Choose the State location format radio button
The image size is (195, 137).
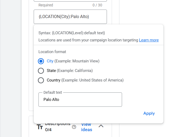click(41, 71)
